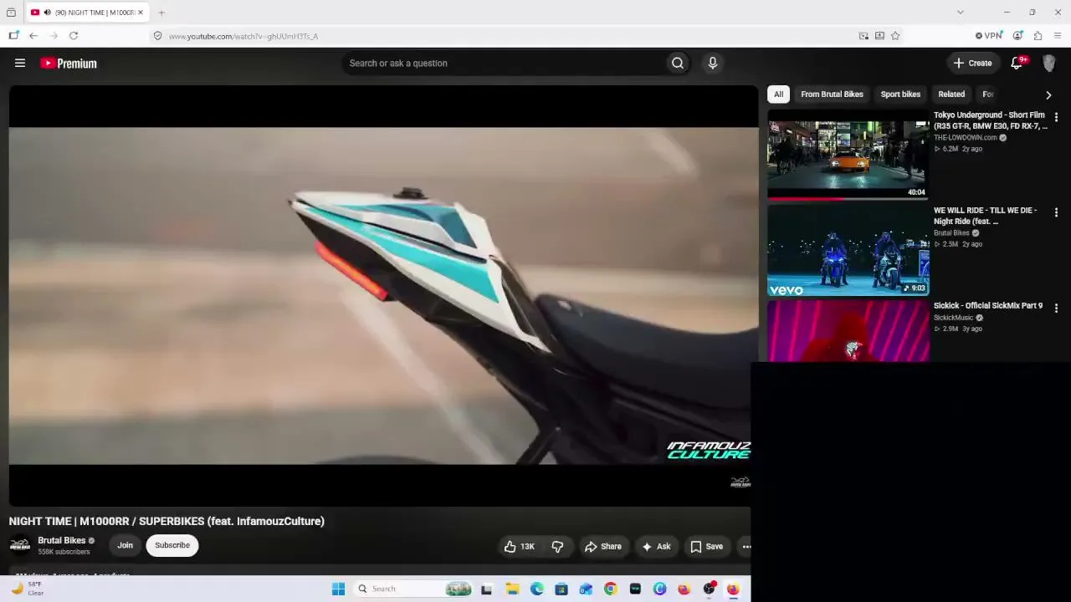Share this video
Screen dimensions: 1071x602
[x=603, y=546]
